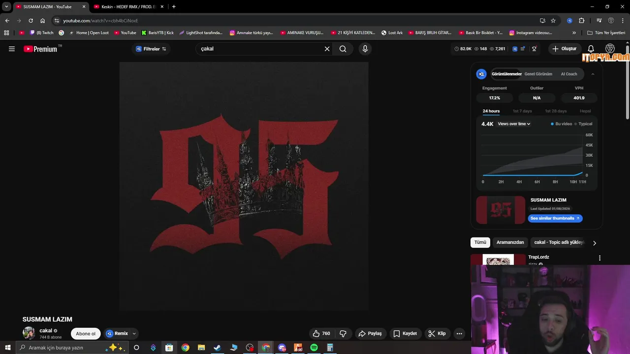Bookmark this page with star icon
This screenshot has height=354, width=630.
[553, 21]
